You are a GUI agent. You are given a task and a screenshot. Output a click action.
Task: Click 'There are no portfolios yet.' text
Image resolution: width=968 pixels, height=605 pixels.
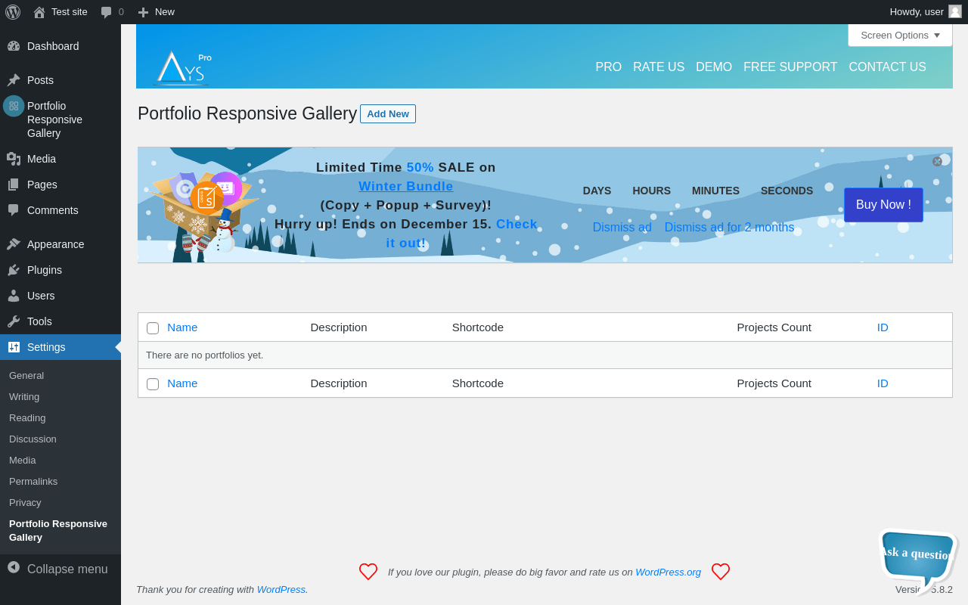205,355
